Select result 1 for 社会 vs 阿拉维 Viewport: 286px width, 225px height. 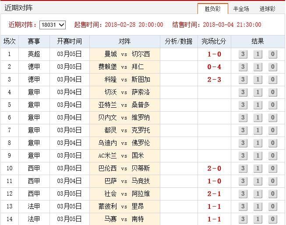tap(258, 194)
